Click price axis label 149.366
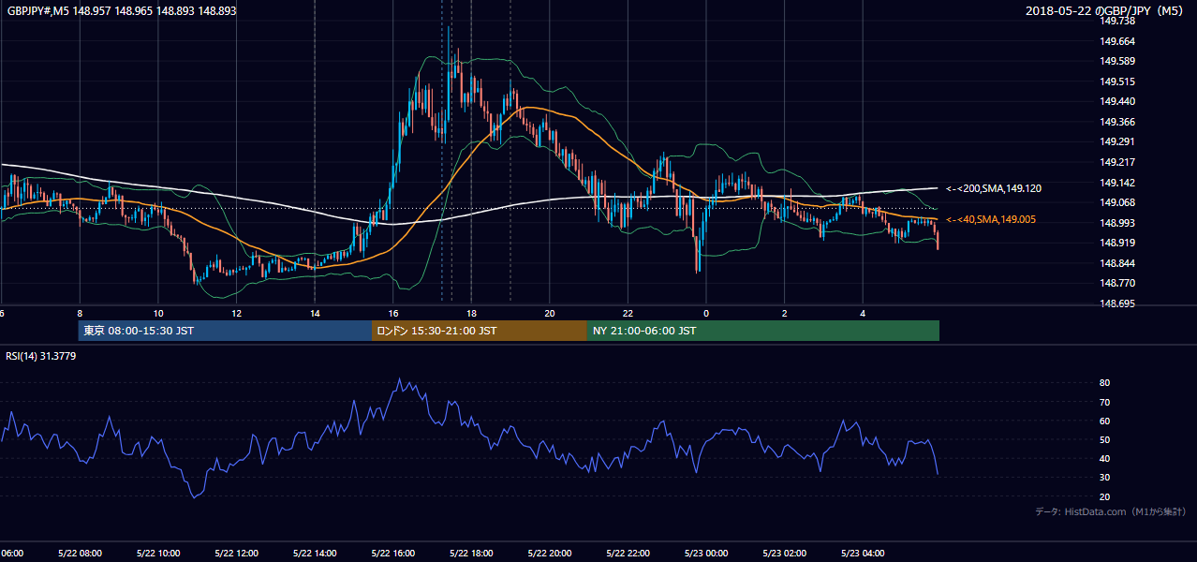This screenshot has height=562, width=1197. click(x=1117, y=122)
